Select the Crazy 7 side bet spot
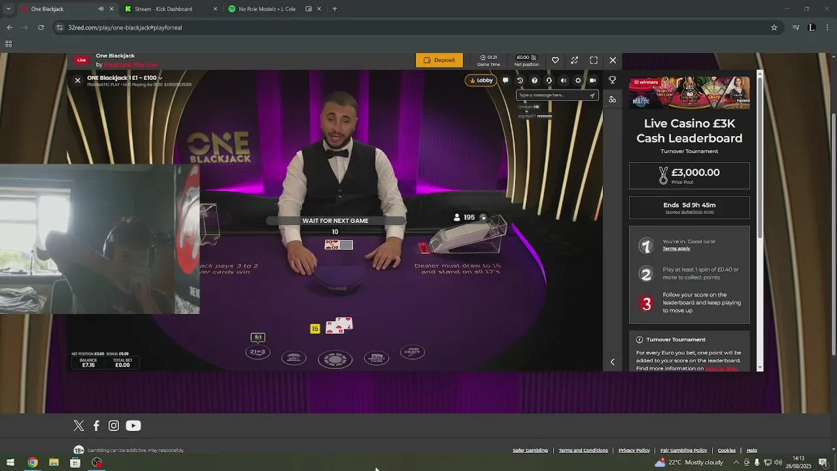The height and width of the screenshot is (471, 837). (412, 352)
